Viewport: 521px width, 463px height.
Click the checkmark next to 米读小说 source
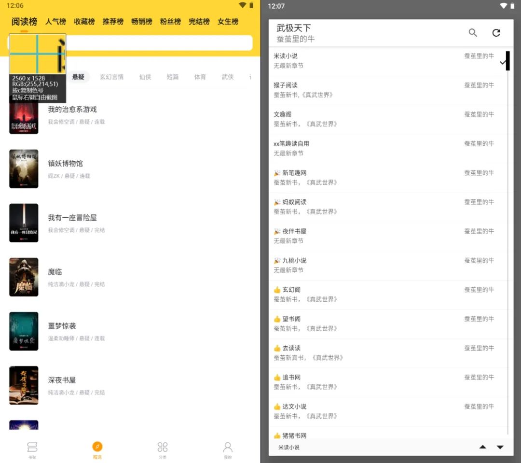pos(503,62)
